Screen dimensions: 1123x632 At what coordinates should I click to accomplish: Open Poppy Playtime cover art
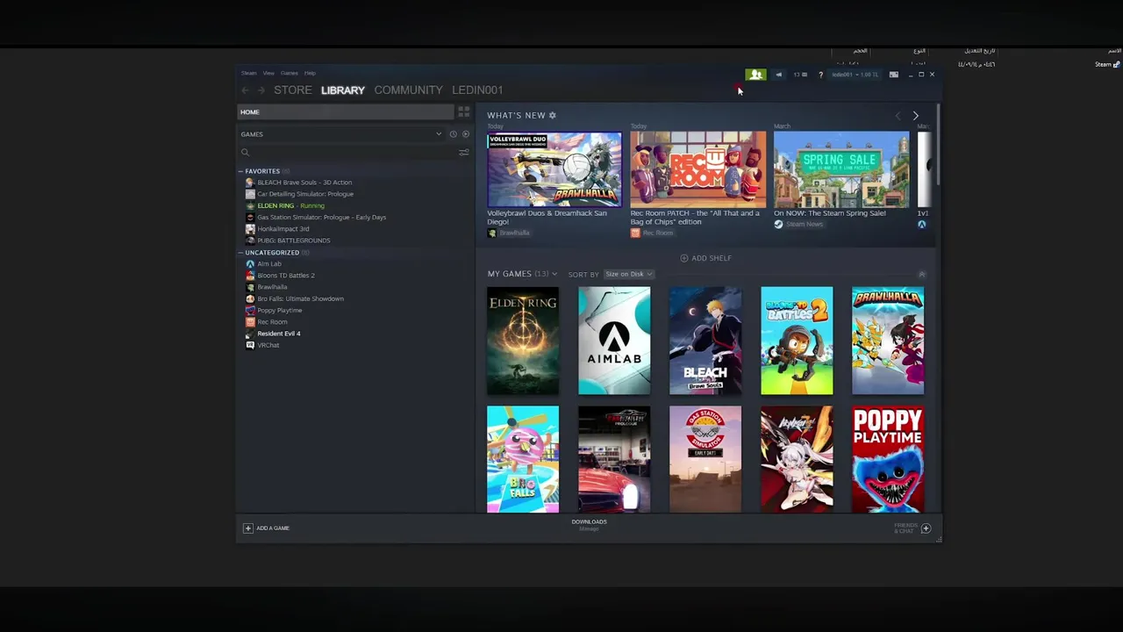pos(888,459)
